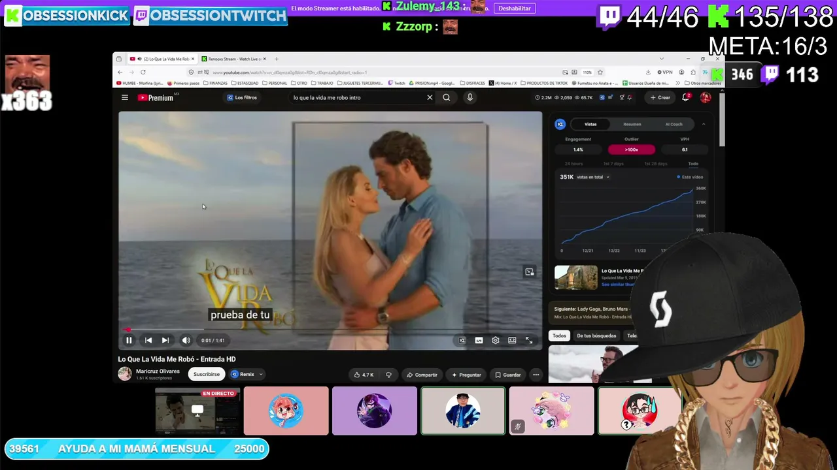Select the 1st 7 days range
Screen dimensions: 837x470
tap(613, 163)
